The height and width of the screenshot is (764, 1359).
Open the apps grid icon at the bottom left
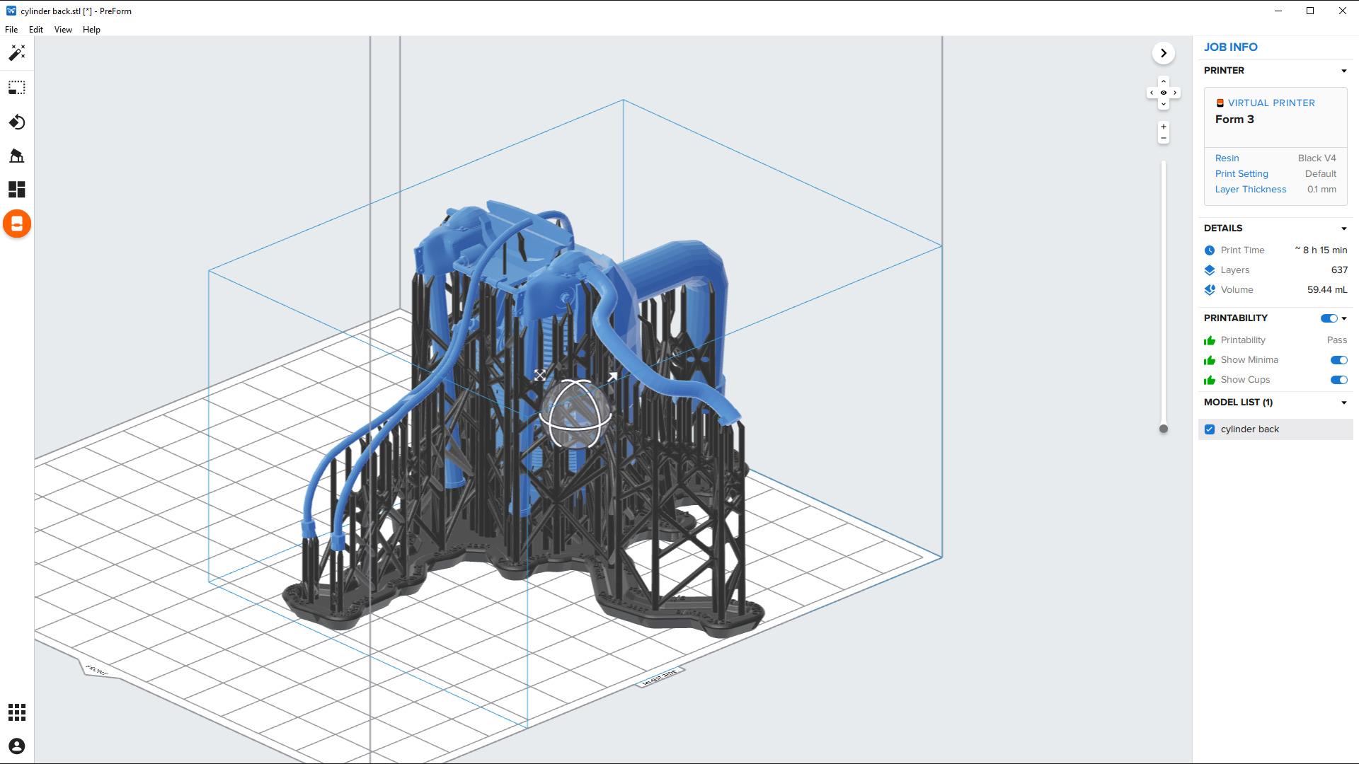coord(17,712)
